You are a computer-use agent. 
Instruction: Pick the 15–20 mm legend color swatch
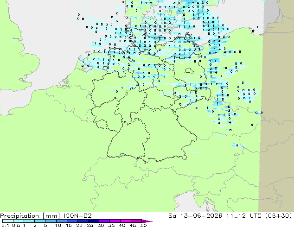click(72, 221)
